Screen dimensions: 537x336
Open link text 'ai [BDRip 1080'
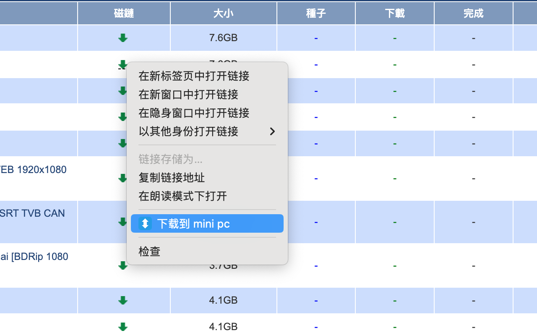pos(34,257)
